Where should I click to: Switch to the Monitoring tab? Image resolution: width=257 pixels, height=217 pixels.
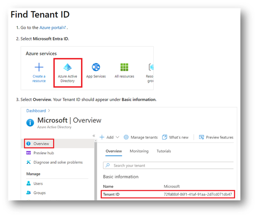(139, 151)
